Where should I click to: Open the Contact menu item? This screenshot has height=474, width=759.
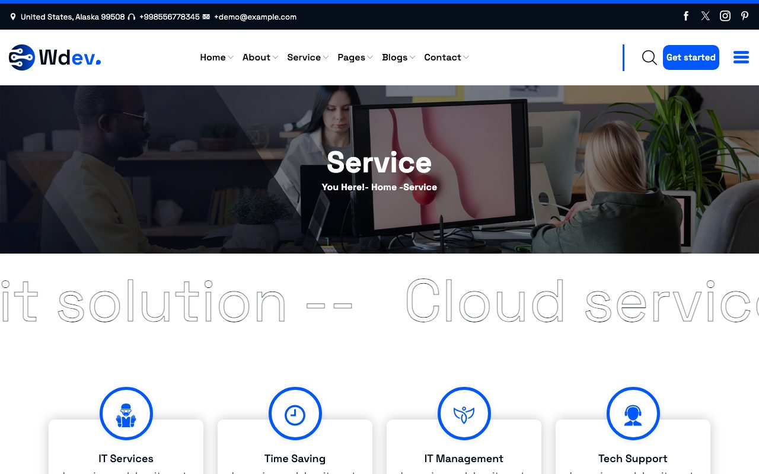pos(442,57)
